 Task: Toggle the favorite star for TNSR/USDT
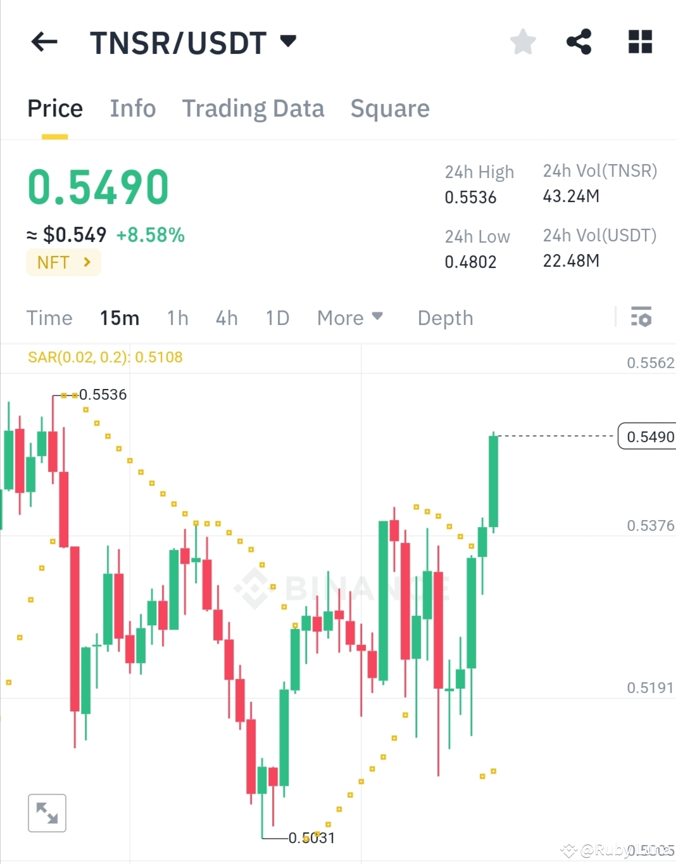coord(523,42)
